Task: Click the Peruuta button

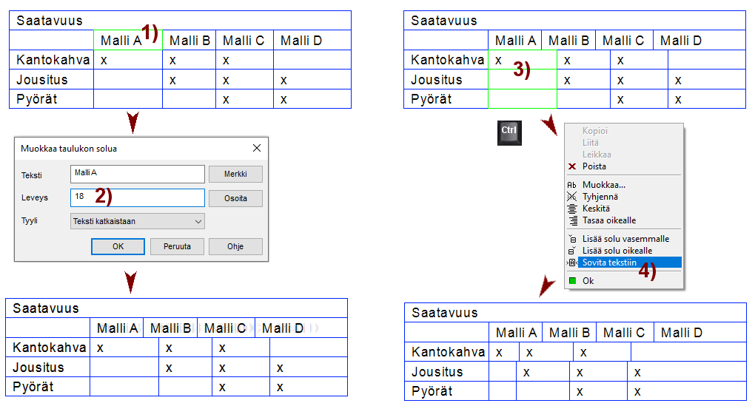Action: (177, 246)
